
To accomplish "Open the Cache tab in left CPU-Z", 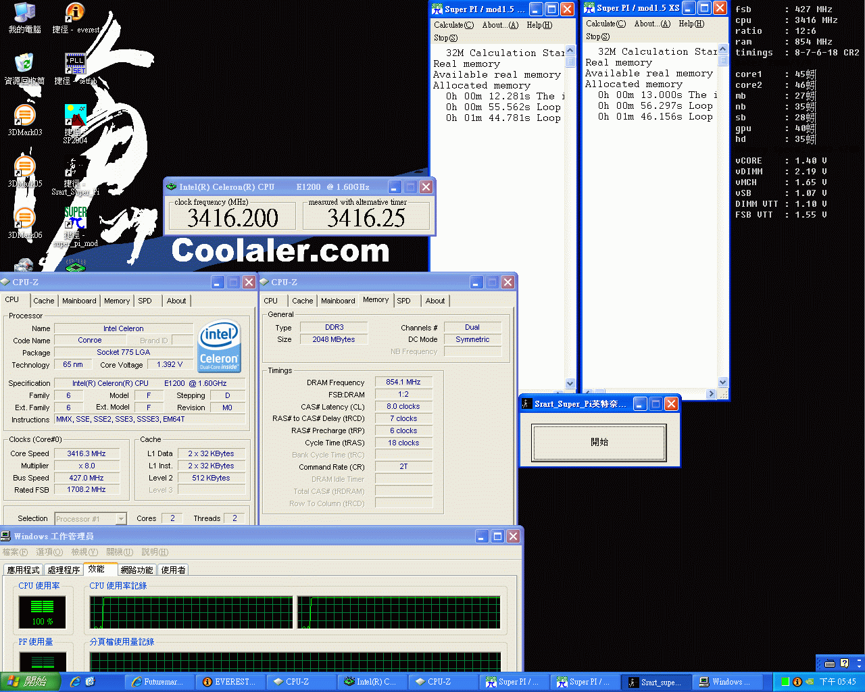I will [44, 301].
